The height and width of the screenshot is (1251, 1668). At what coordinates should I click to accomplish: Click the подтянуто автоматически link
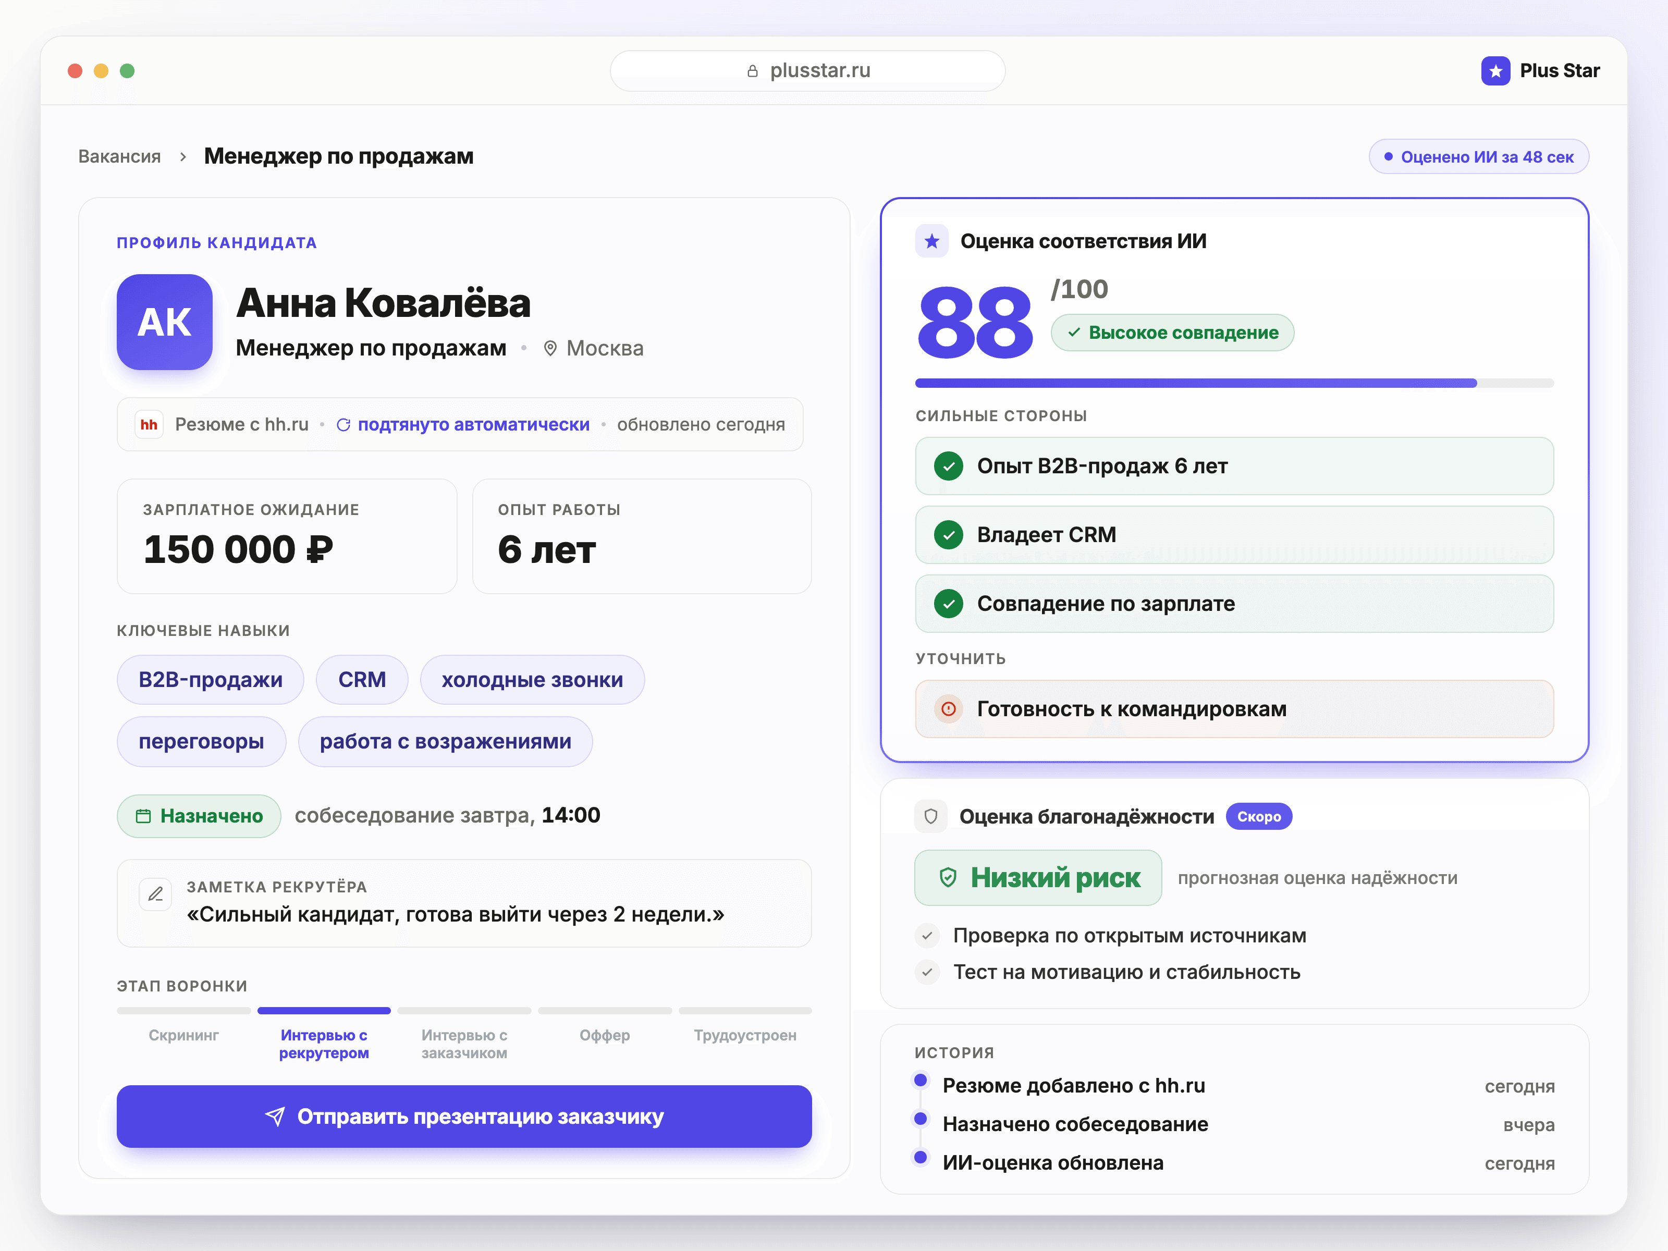(473, 424)
